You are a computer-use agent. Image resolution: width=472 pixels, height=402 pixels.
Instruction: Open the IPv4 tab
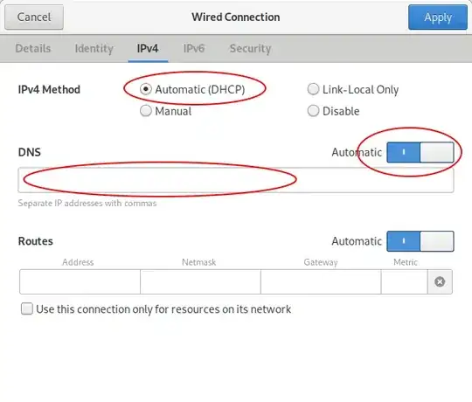click(x=148, y=48)
